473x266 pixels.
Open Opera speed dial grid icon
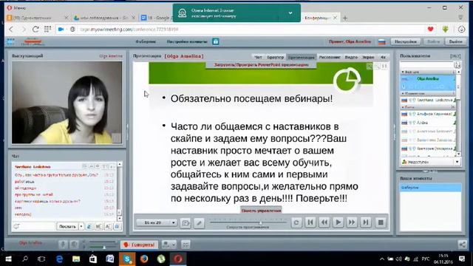[x=47, y=30]
